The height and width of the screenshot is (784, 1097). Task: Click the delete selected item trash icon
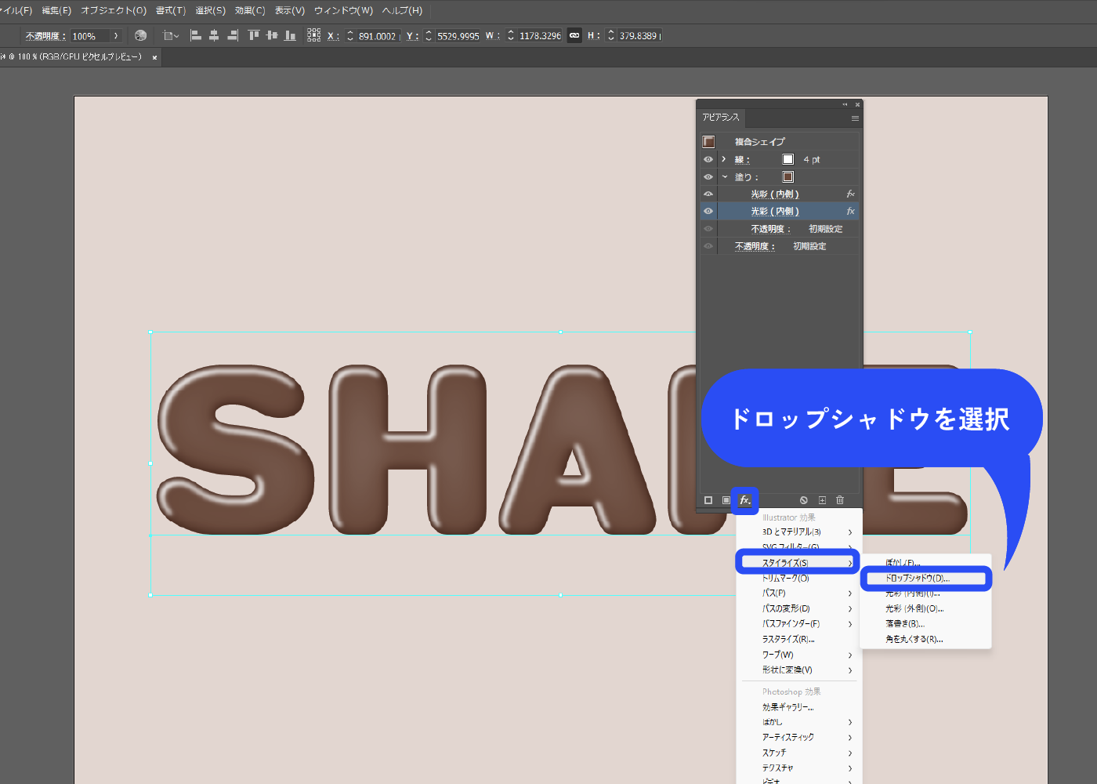click(840, 500)
